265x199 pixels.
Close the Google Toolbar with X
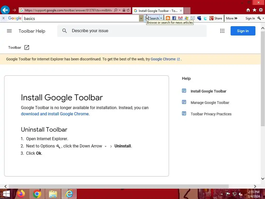(3, 18)
